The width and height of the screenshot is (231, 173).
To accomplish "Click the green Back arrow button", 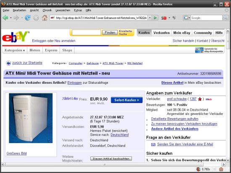I will pyautogui.click(x=5, y=18).
